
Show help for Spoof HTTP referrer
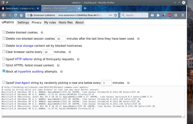click(78, 59)
